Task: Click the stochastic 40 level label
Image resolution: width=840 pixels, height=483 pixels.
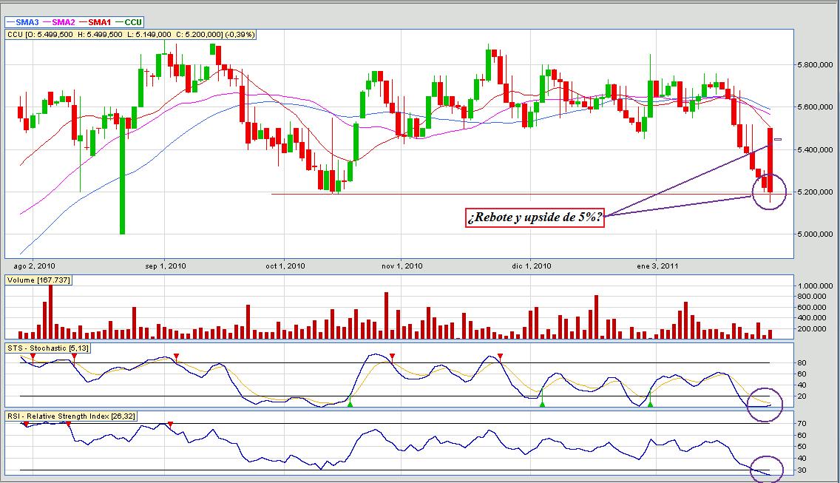Action: (802, 385)
